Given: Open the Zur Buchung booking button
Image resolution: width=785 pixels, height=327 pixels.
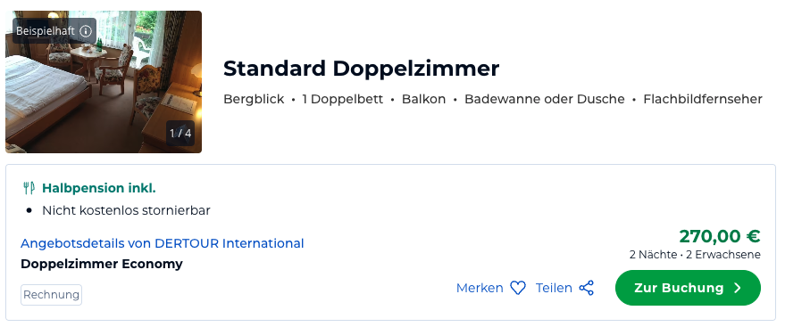Looking at the screenshot, I should [688, 288].
